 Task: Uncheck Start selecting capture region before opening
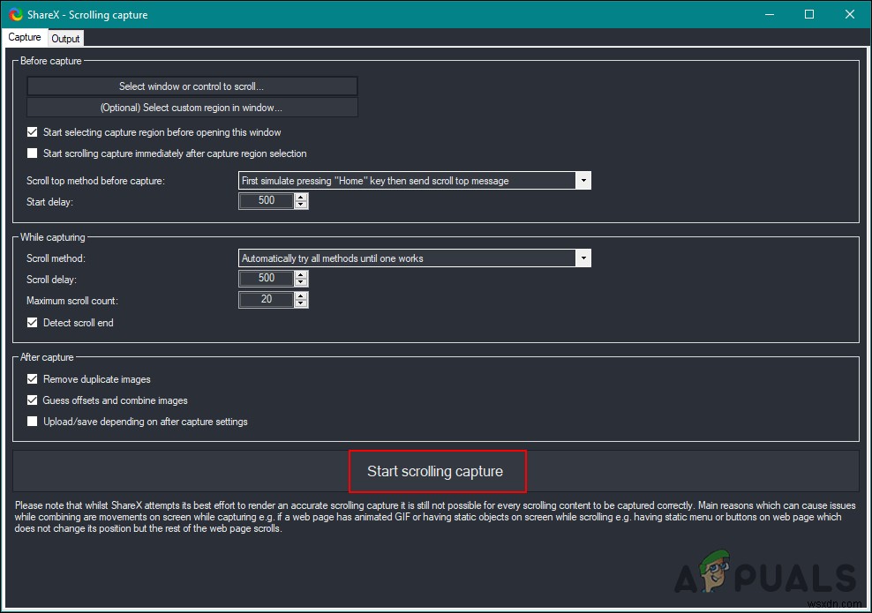coord(33,131)
